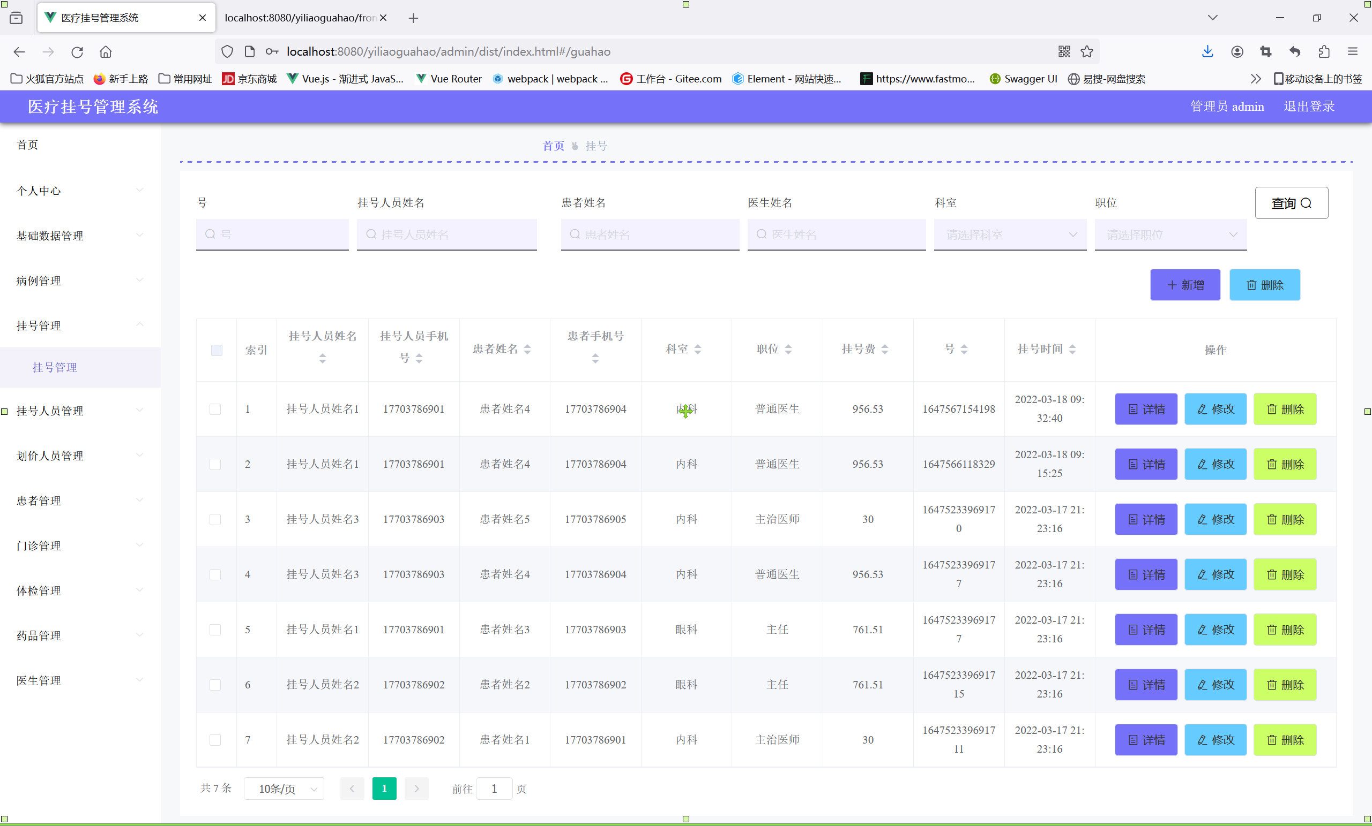Open the 10条/页 page size dropdown

pyautogui.click(x=284, y=789)
